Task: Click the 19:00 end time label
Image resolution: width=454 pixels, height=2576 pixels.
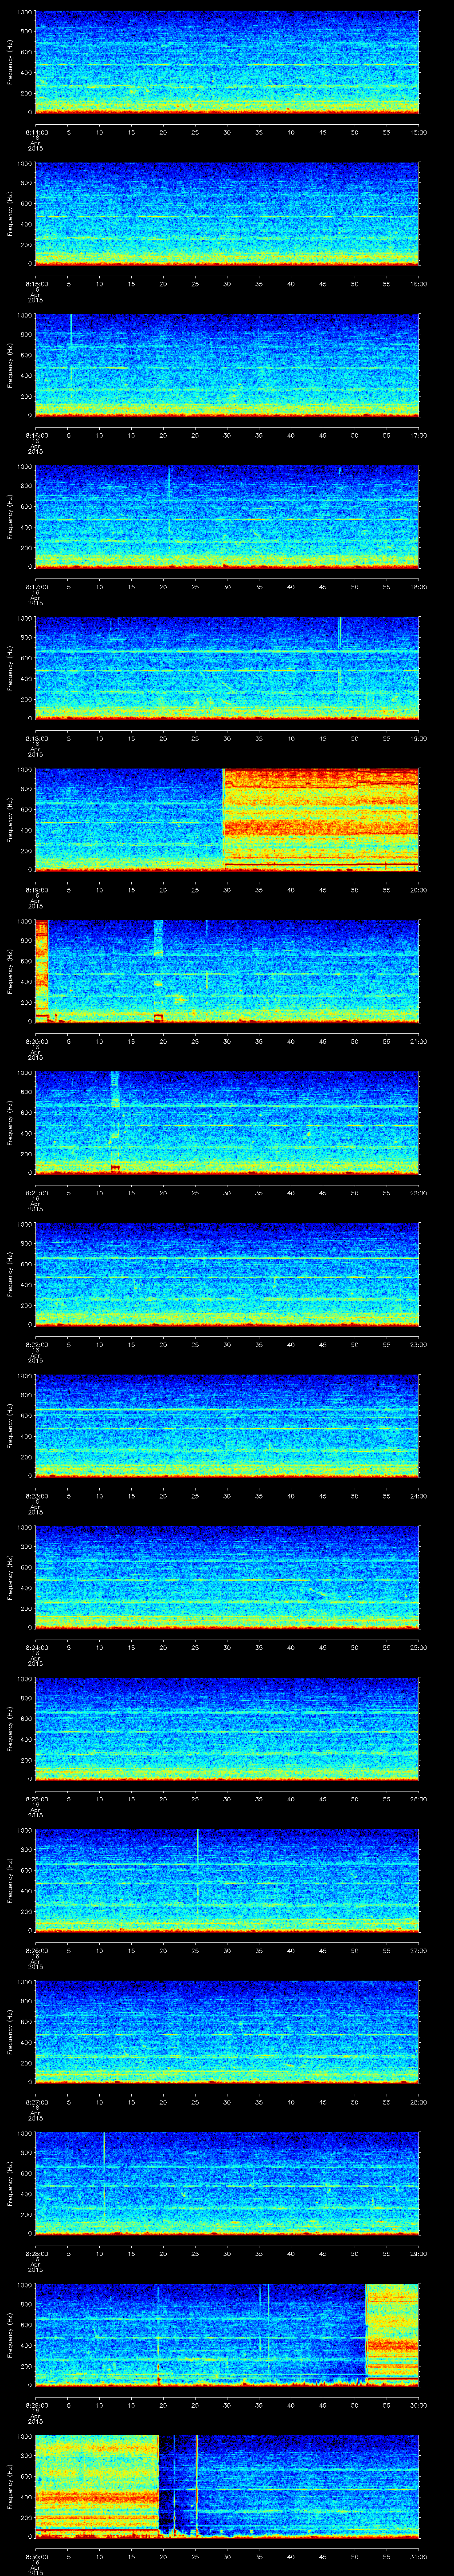Action: point(418,738)
